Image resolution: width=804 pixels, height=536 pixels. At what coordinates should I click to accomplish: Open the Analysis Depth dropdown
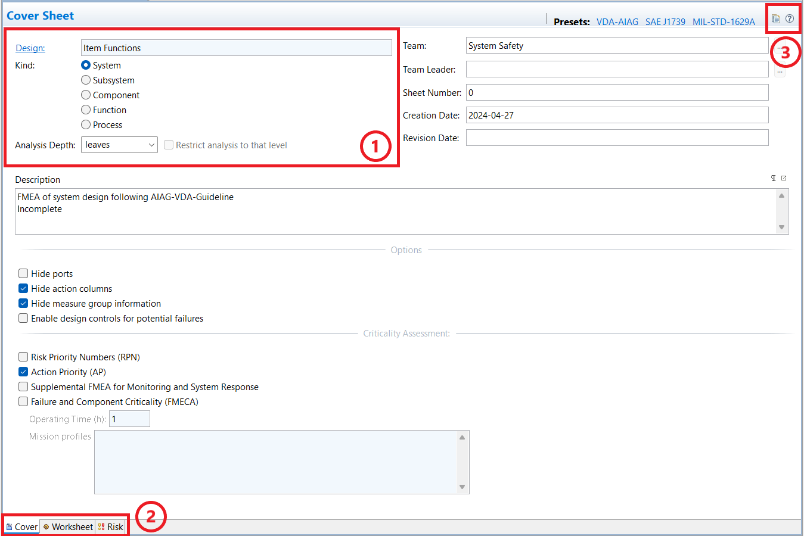click(x=119, y=145)
